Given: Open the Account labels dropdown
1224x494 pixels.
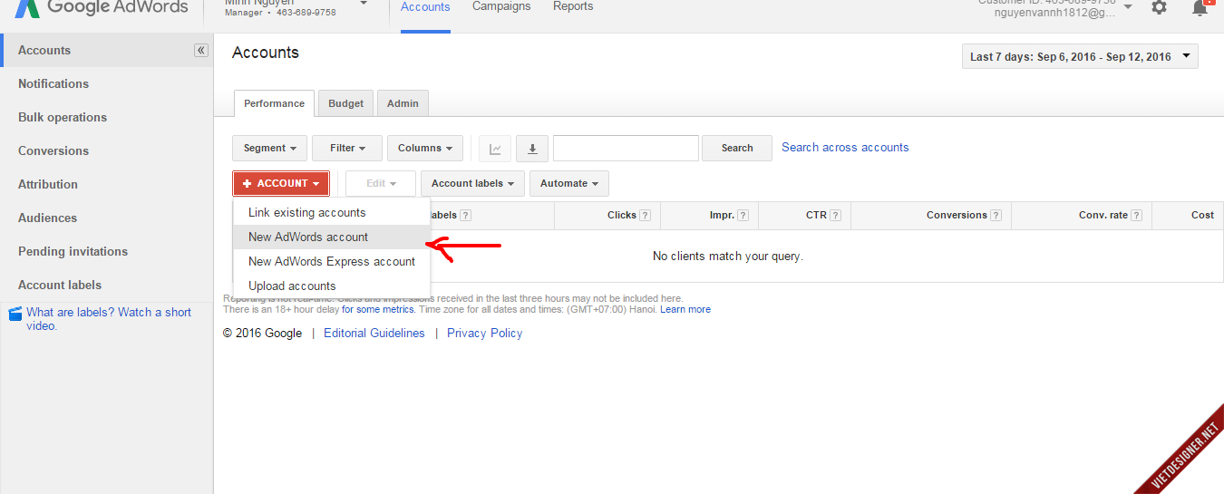Looking at the screenshot, I should click(x=473, y=184).
